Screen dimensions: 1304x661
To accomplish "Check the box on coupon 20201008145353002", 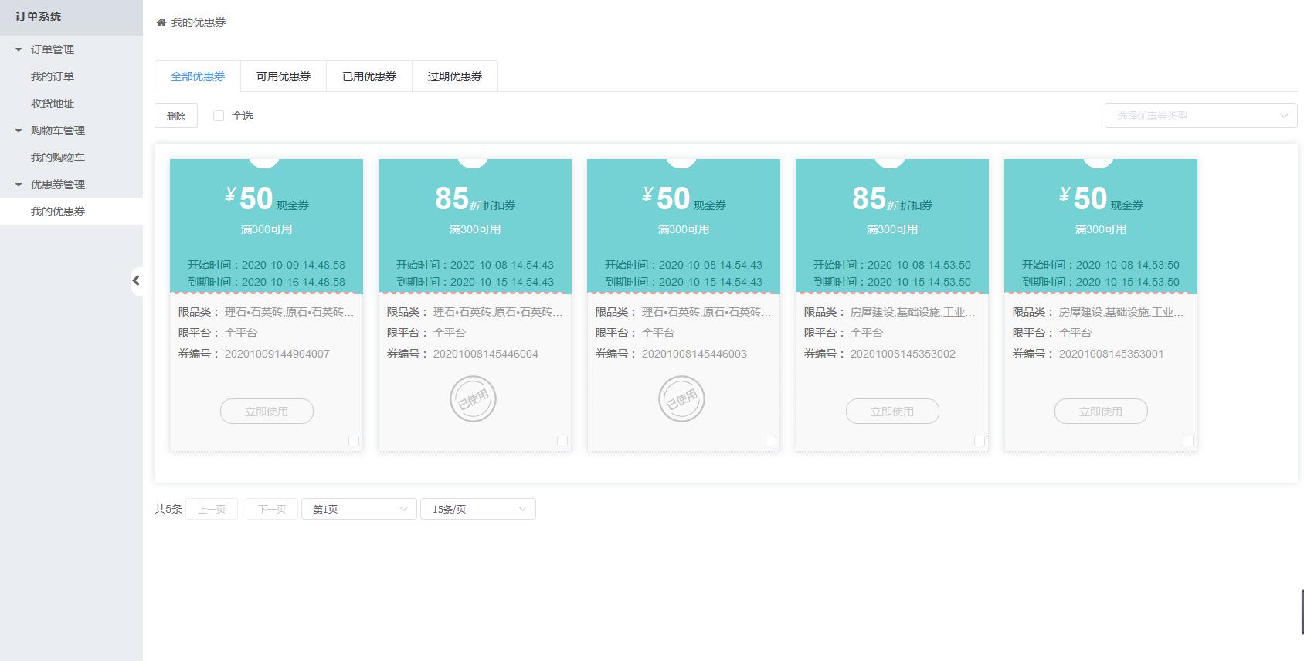I will click(x=980, y=441).
